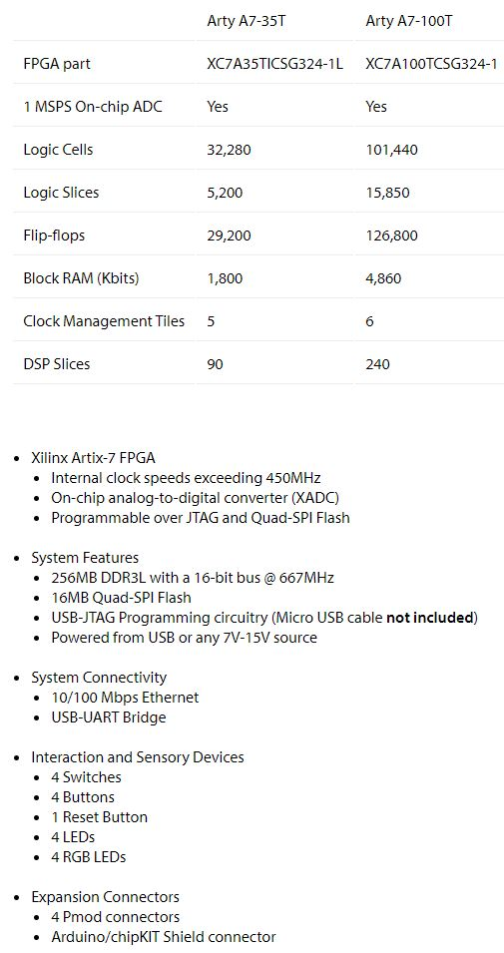Click the 4 RGB LEDs item

coord(88,857)
